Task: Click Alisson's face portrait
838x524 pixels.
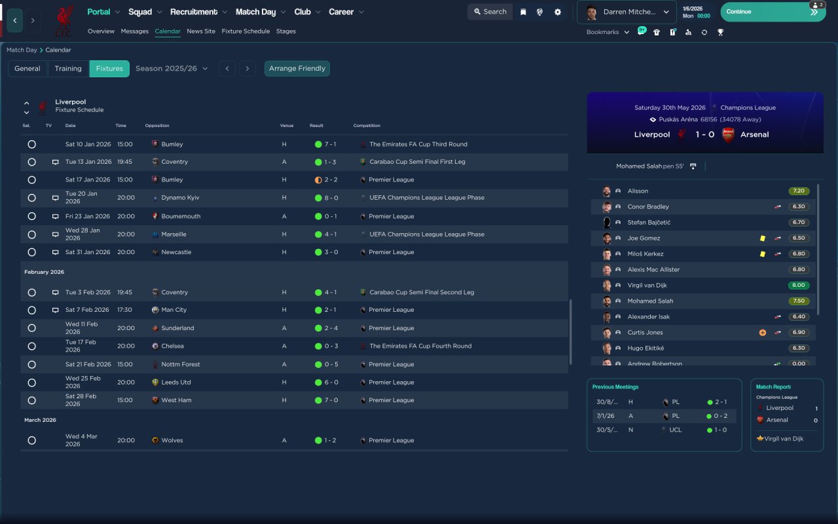Action: click(607, 191)
